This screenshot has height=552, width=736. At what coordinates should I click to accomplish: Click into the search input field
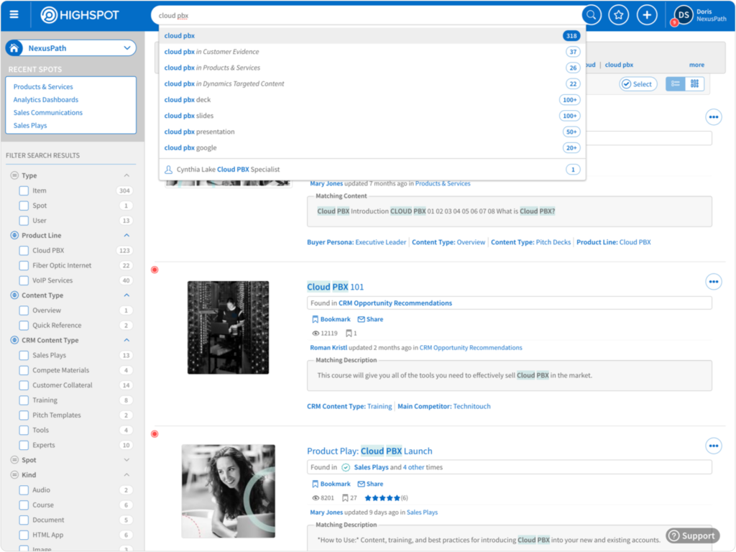[x=366, y=16]
